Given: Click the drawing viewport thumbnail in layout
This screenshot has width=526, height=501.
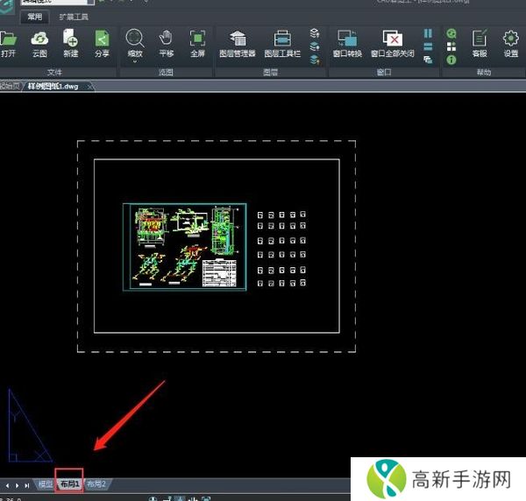Looking at the screenshot, I should coord(185,246).
